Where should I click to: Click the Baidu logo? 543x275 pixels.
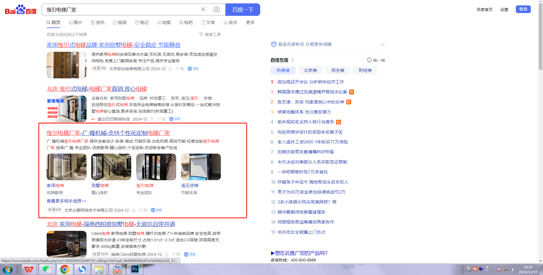click(x=21, y=10)
